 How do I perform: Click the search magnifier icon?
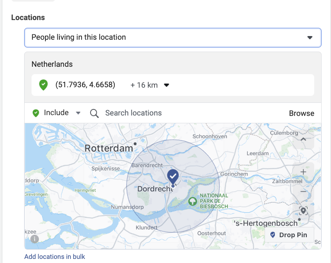coord(94,113)
